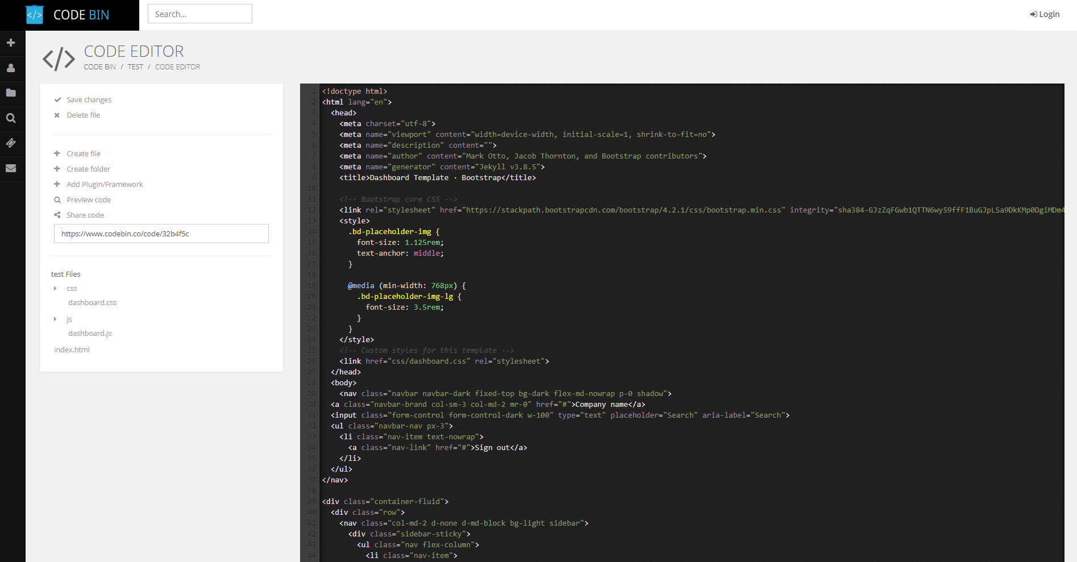Click the tag/ticket sidebar icon

[11, 143]
